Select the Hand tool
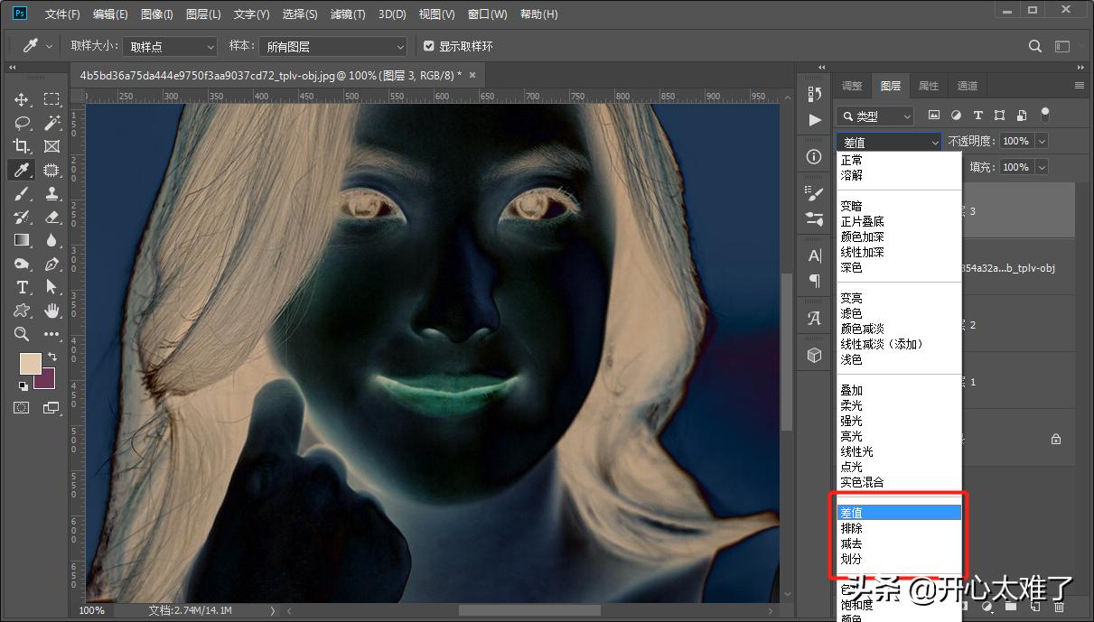The width and height of the screenshot is (1094, 622). (51, 311)
